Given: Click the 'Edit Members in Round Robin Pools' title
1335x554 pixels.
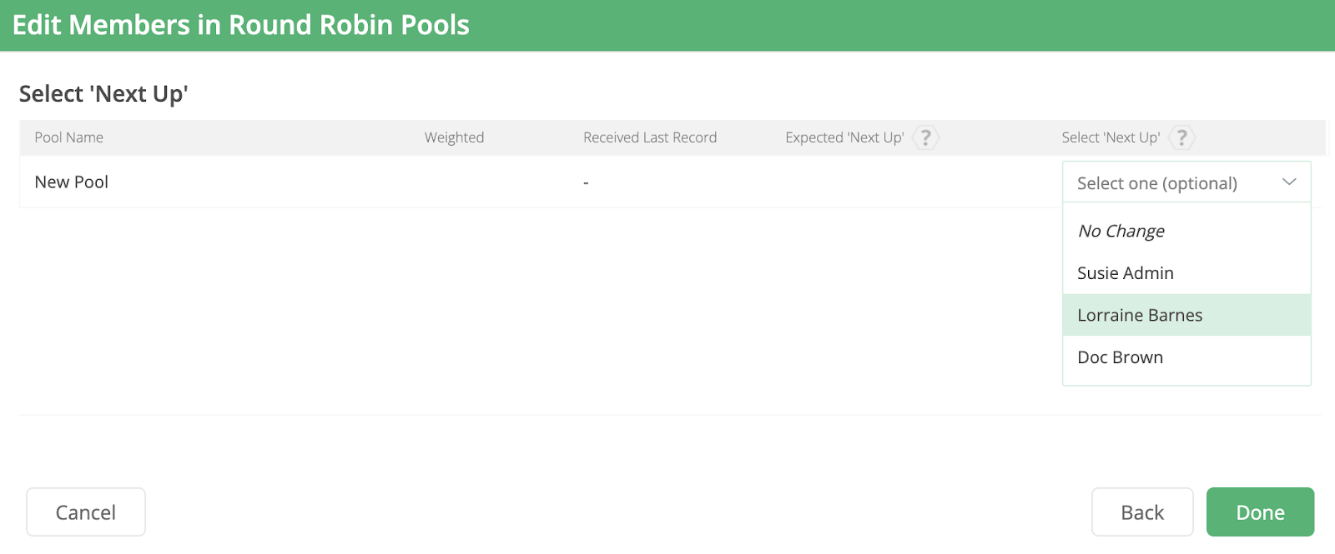Looking at the screenshot, I should [x=241, y=25].
